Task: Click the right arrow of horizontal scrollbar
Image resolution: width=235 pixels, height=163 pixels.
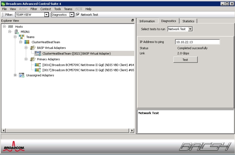Action: [x=132, y=131]
